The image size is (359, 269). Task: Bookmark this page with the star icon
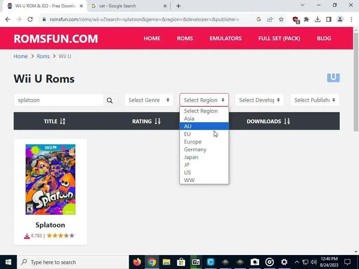[281, 20]
